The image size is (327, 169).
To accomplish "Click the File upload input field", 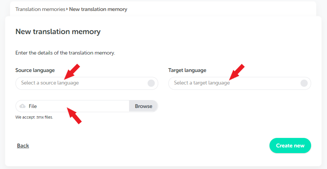I will (87, 106).
